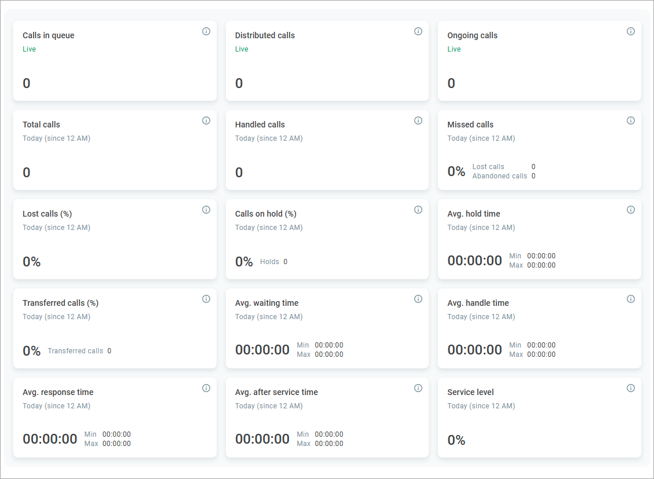This screenshot has height=479, width=654.
Task: Open Service level info icon
Action: [x=631, y=388]
